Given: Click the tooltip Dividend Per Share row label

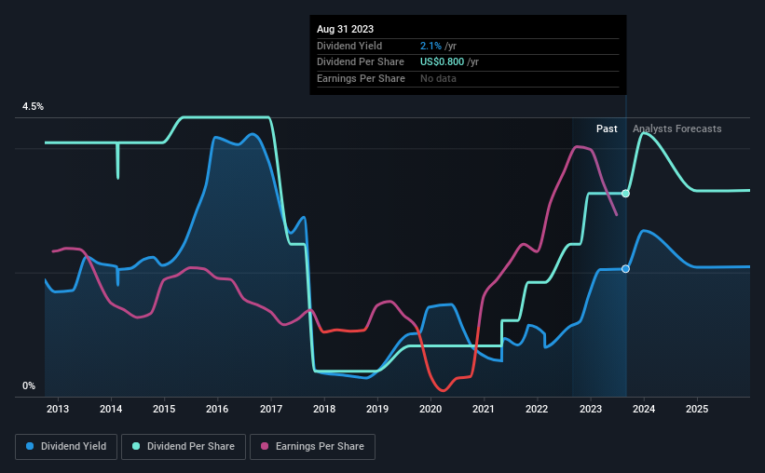Looking at the screenshot, I should tap(361, 62).
